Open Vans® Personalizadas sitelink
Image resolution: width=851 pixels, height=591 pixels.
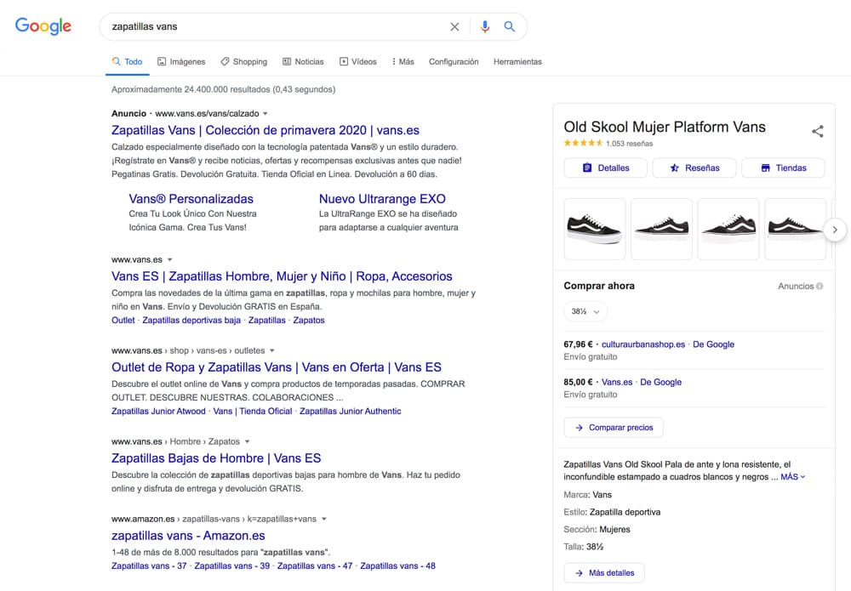pyautogui.click(x=191, y=199)
